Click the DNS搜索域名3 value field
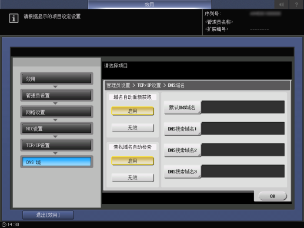 (243, 171)
